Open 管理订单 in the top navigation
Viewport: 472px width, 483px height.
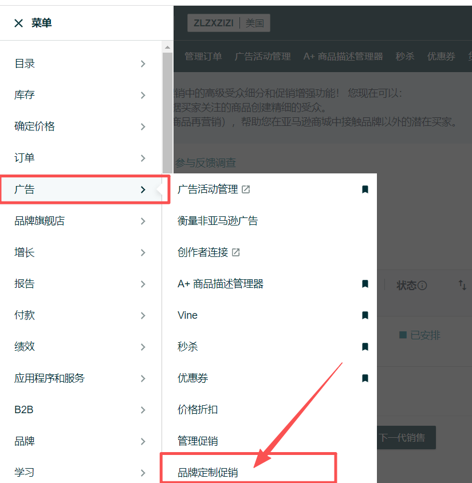[x=203, y=57]
